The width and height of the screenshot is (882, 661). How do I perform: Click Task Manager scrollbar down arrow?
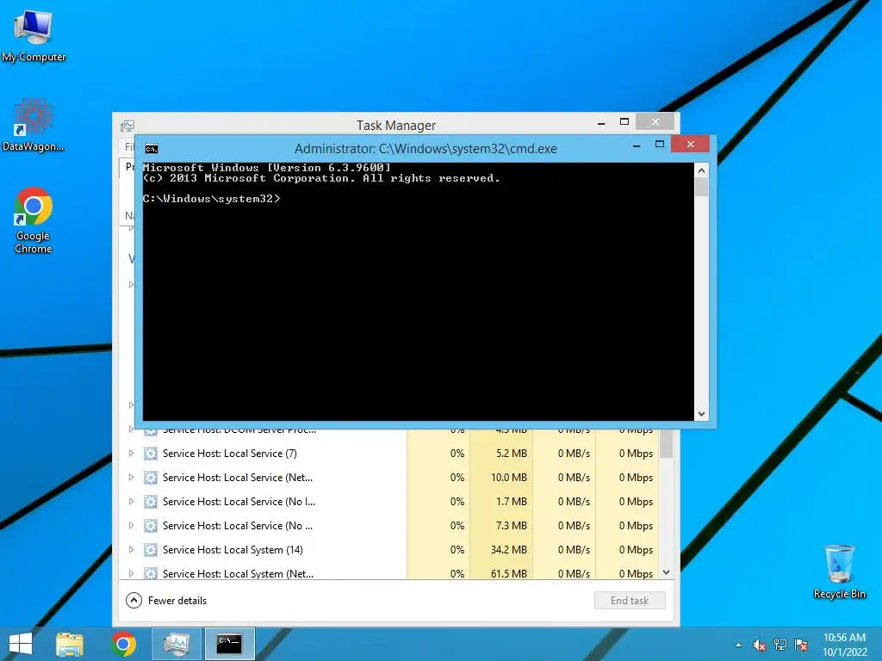click(x=667, y=572)
